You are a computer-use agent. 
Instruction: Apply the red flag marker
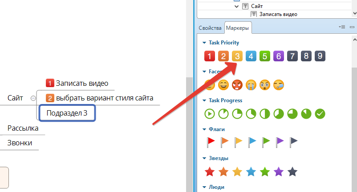click(x=211, y=142)
